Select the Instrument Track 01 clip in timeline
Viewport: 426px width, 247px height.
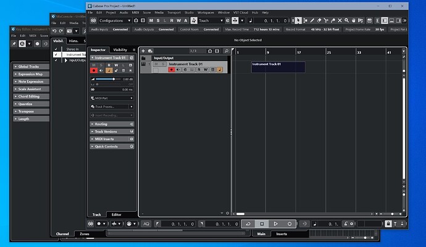pyautogui.click(x=278, y=67)
